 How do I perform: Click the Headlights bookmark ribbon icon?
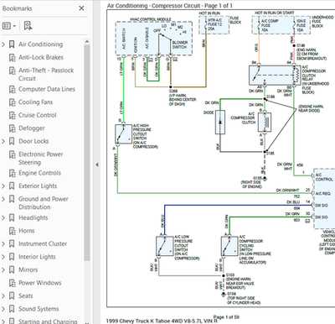coord(12,217)
